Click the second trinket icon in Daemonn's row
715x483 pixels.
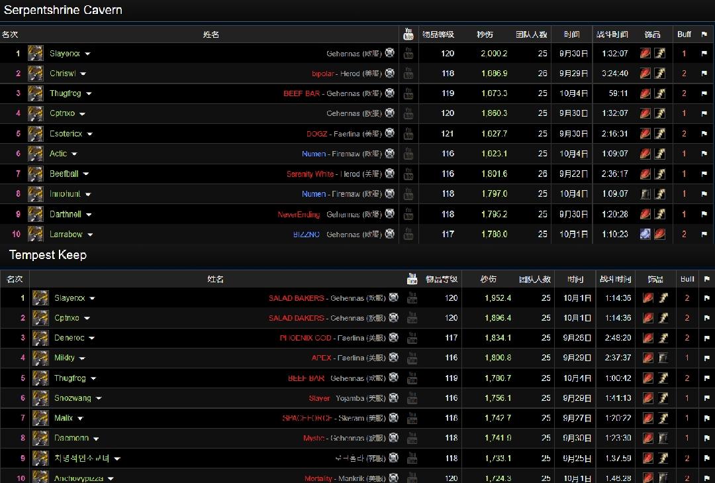(663, 438)
